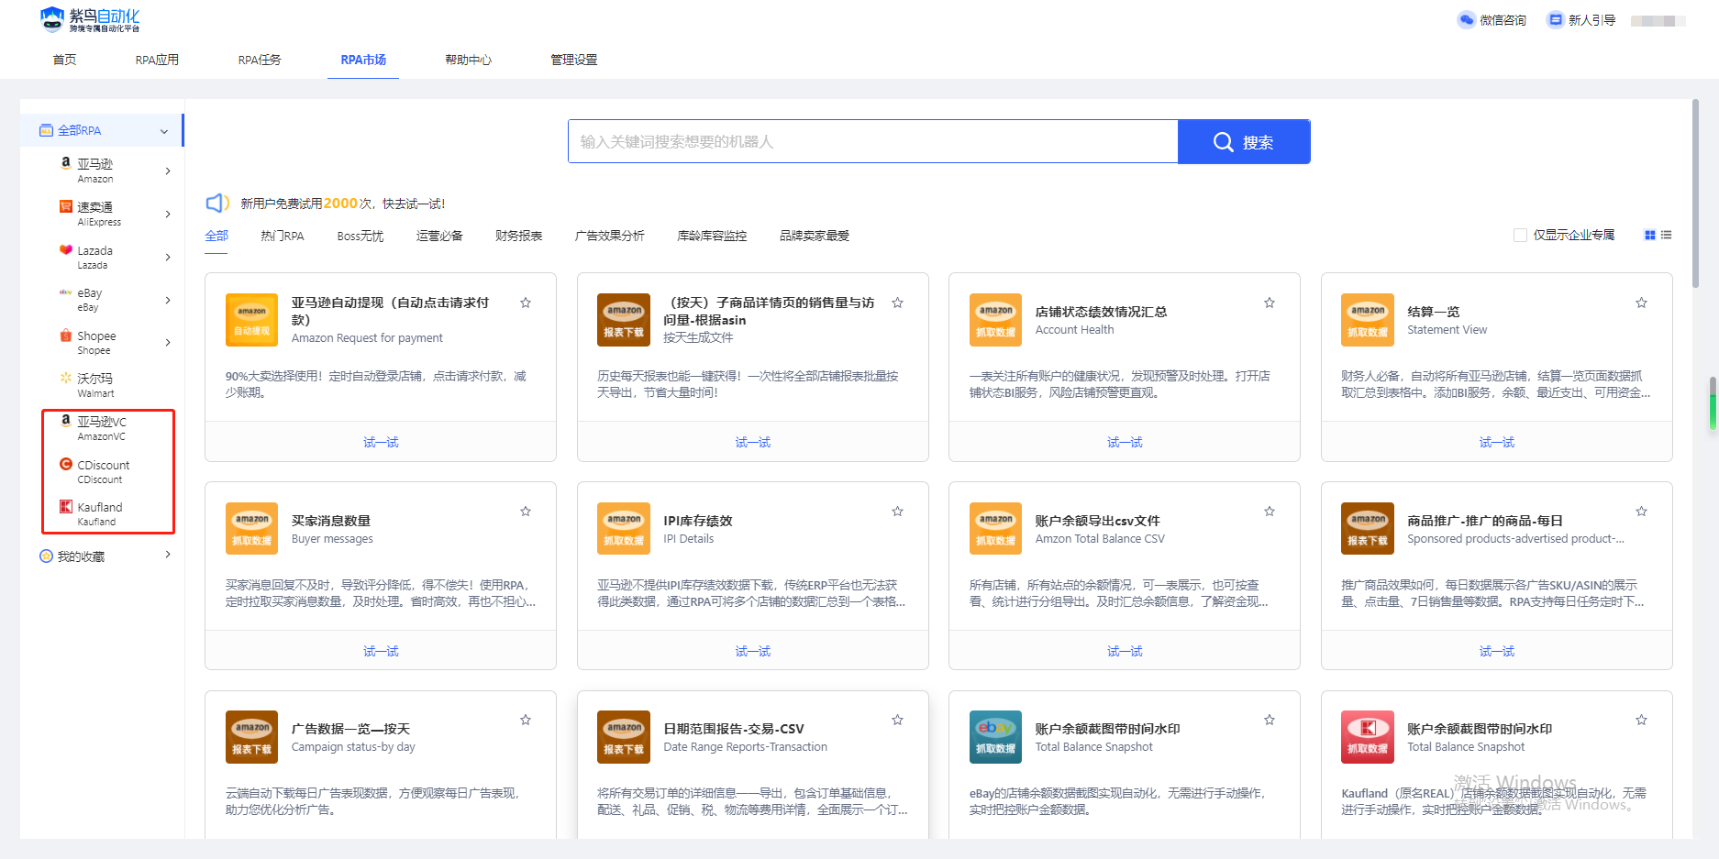This screenshot has width=1719, height=859.
Task: Focus the robot keyword search field
Action: (x=872, y=142)
